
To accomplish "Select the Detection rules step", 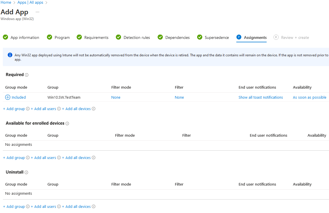I will pyautogui.click(x=136, y=37).
